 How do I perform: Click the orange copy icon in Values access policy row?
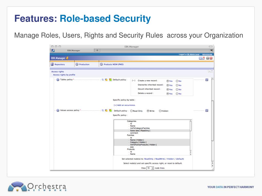pyautogui.click(x=106, y=110)
